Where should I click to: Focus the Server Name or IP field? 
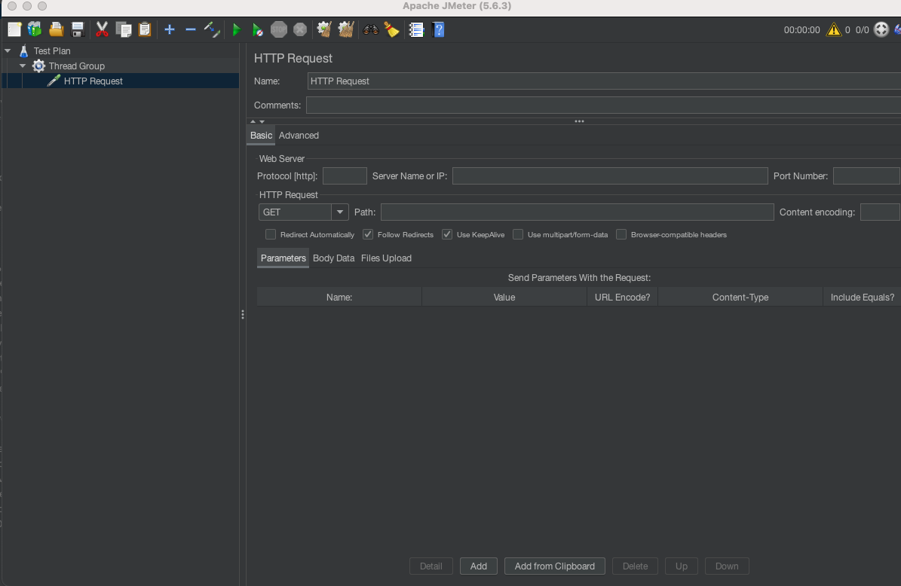click(610, 175)
